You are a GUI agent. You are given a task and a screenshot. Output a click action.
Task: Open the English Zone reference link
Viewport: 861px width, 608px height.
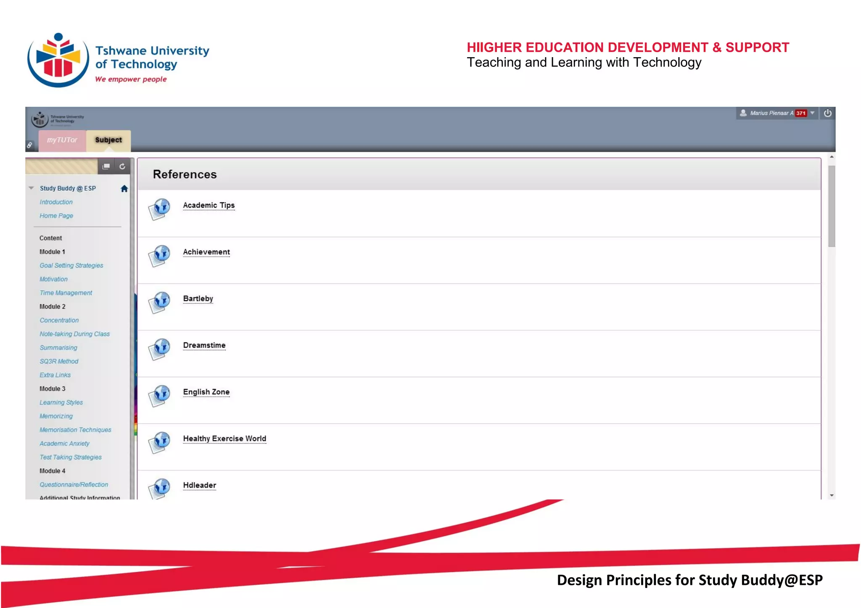[206, 392]
